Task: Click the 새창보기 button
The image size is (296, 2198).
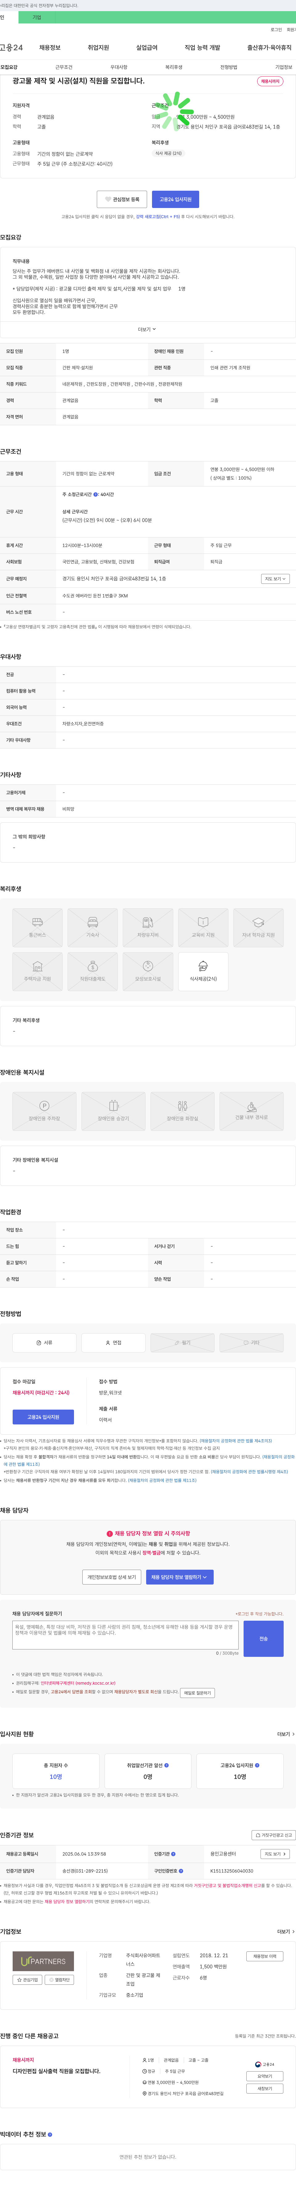Action: [x=265, y=2089]
